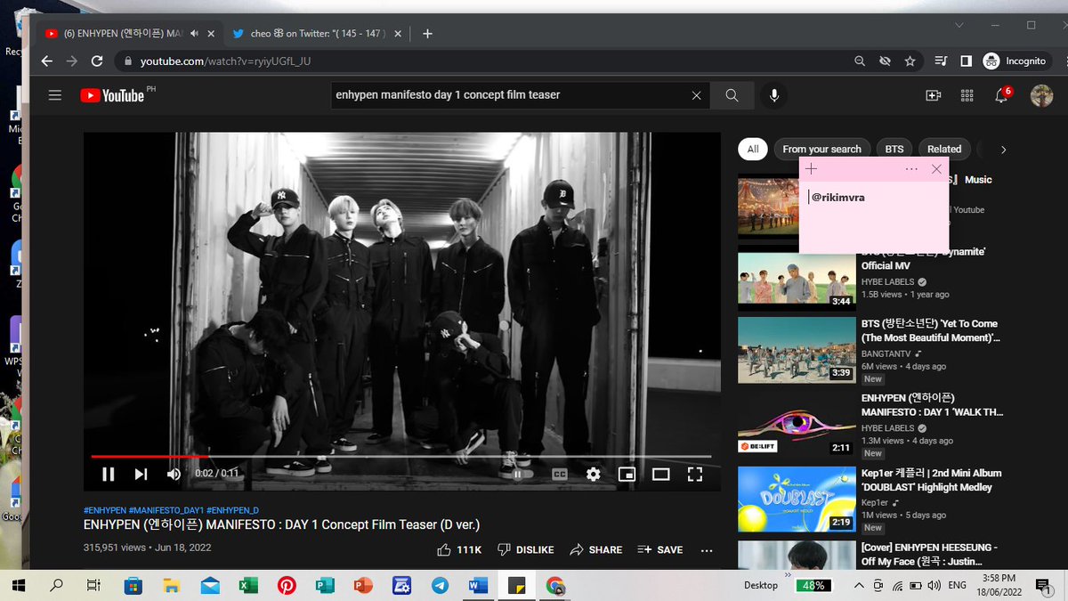The image size is (1068, 601).
Task: Open the MANIFESTO DAY 1 WALK THE LINE thumbnail
Action: [797, 425]
